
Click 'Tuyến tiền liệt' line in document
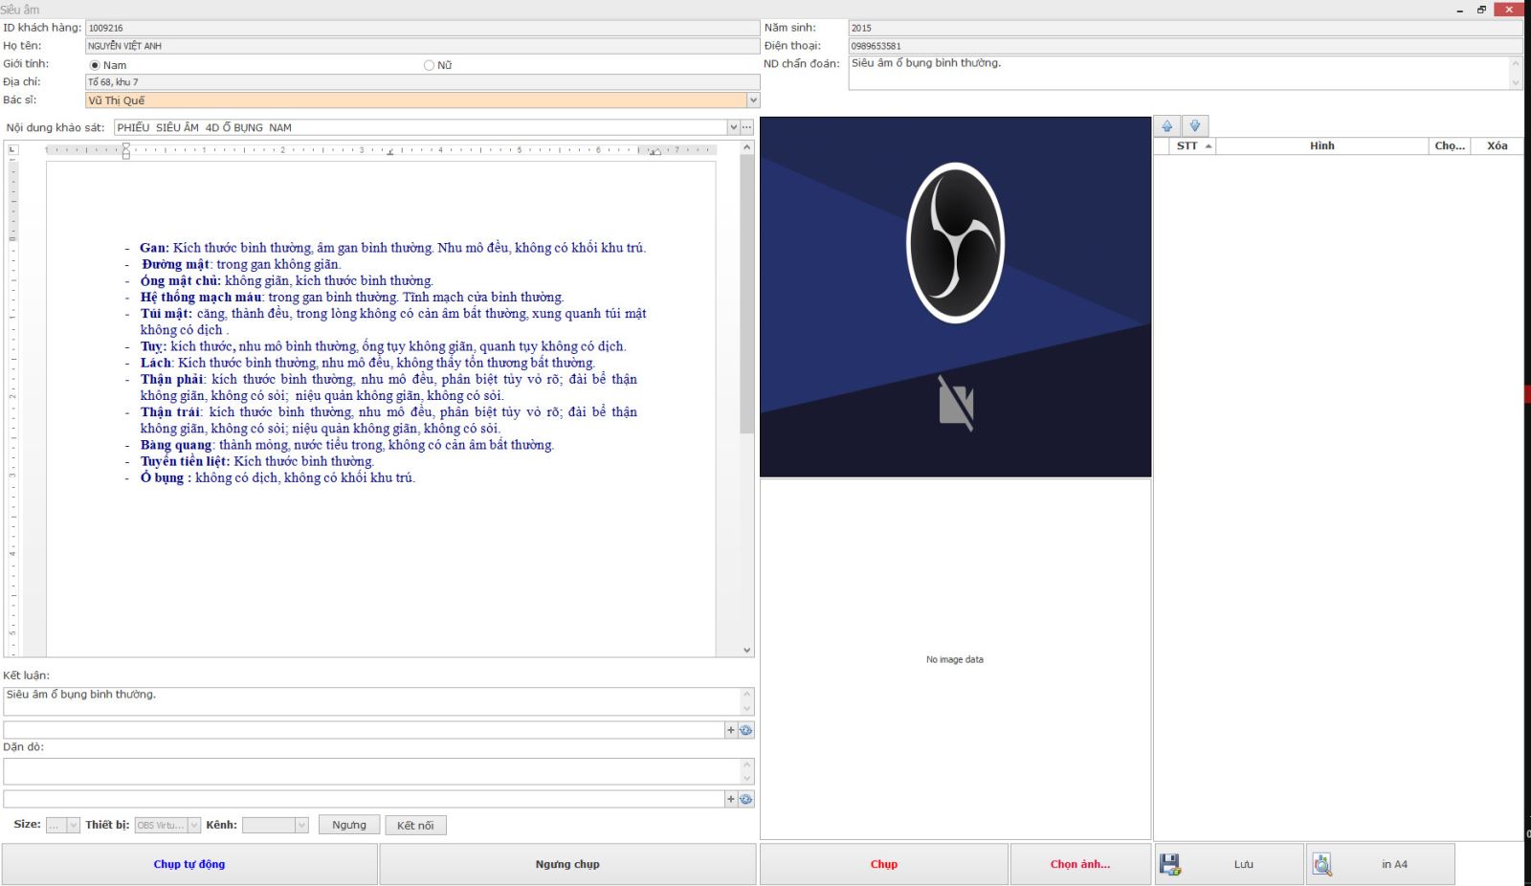point(256,461)
